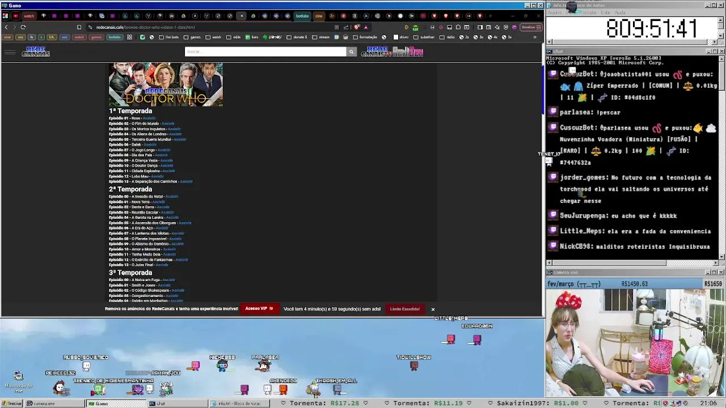The image size is (726, 408).
Task: Open the donate $ bookmark folder
Action: click(297, 37)
